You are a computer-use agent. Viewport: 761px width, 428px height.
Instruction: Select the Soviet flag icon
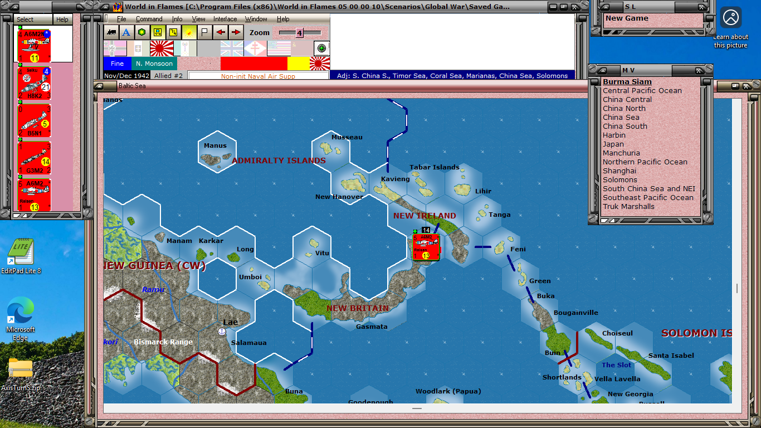(x=302, y=48)
